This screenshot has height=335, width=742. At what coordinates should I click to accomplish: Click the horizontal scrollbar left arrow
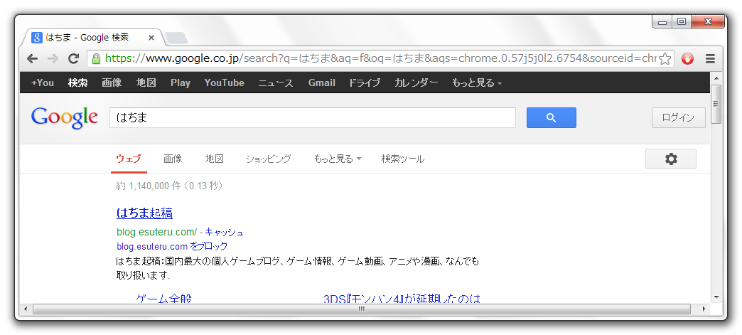(25, 309)
